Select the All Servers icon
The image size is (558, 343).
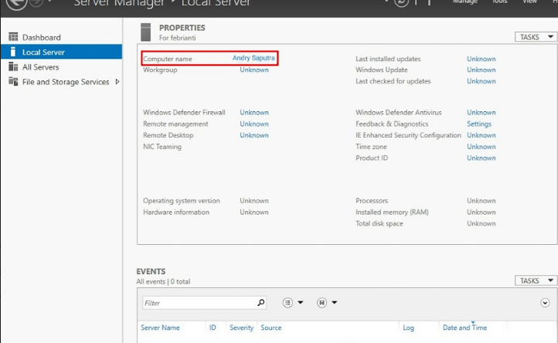[x=13, y=67]
